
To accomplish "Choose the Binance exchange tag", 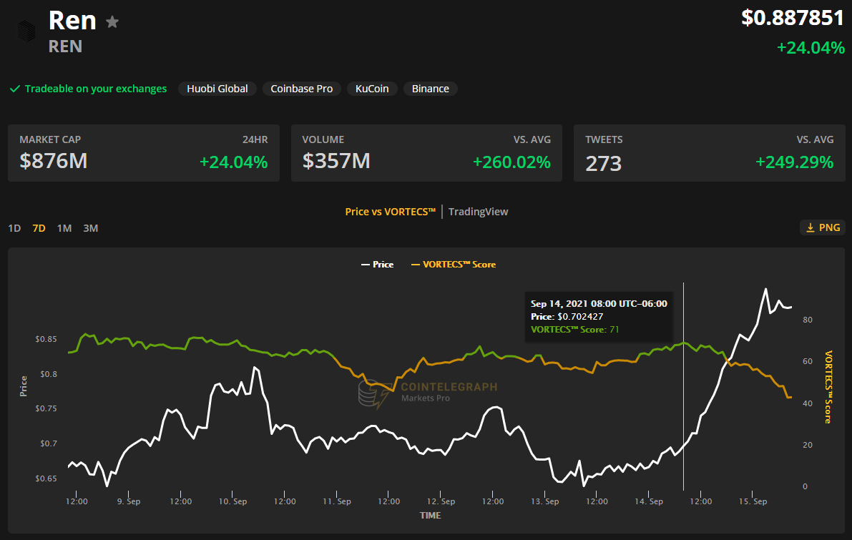I will click(431, 89).
